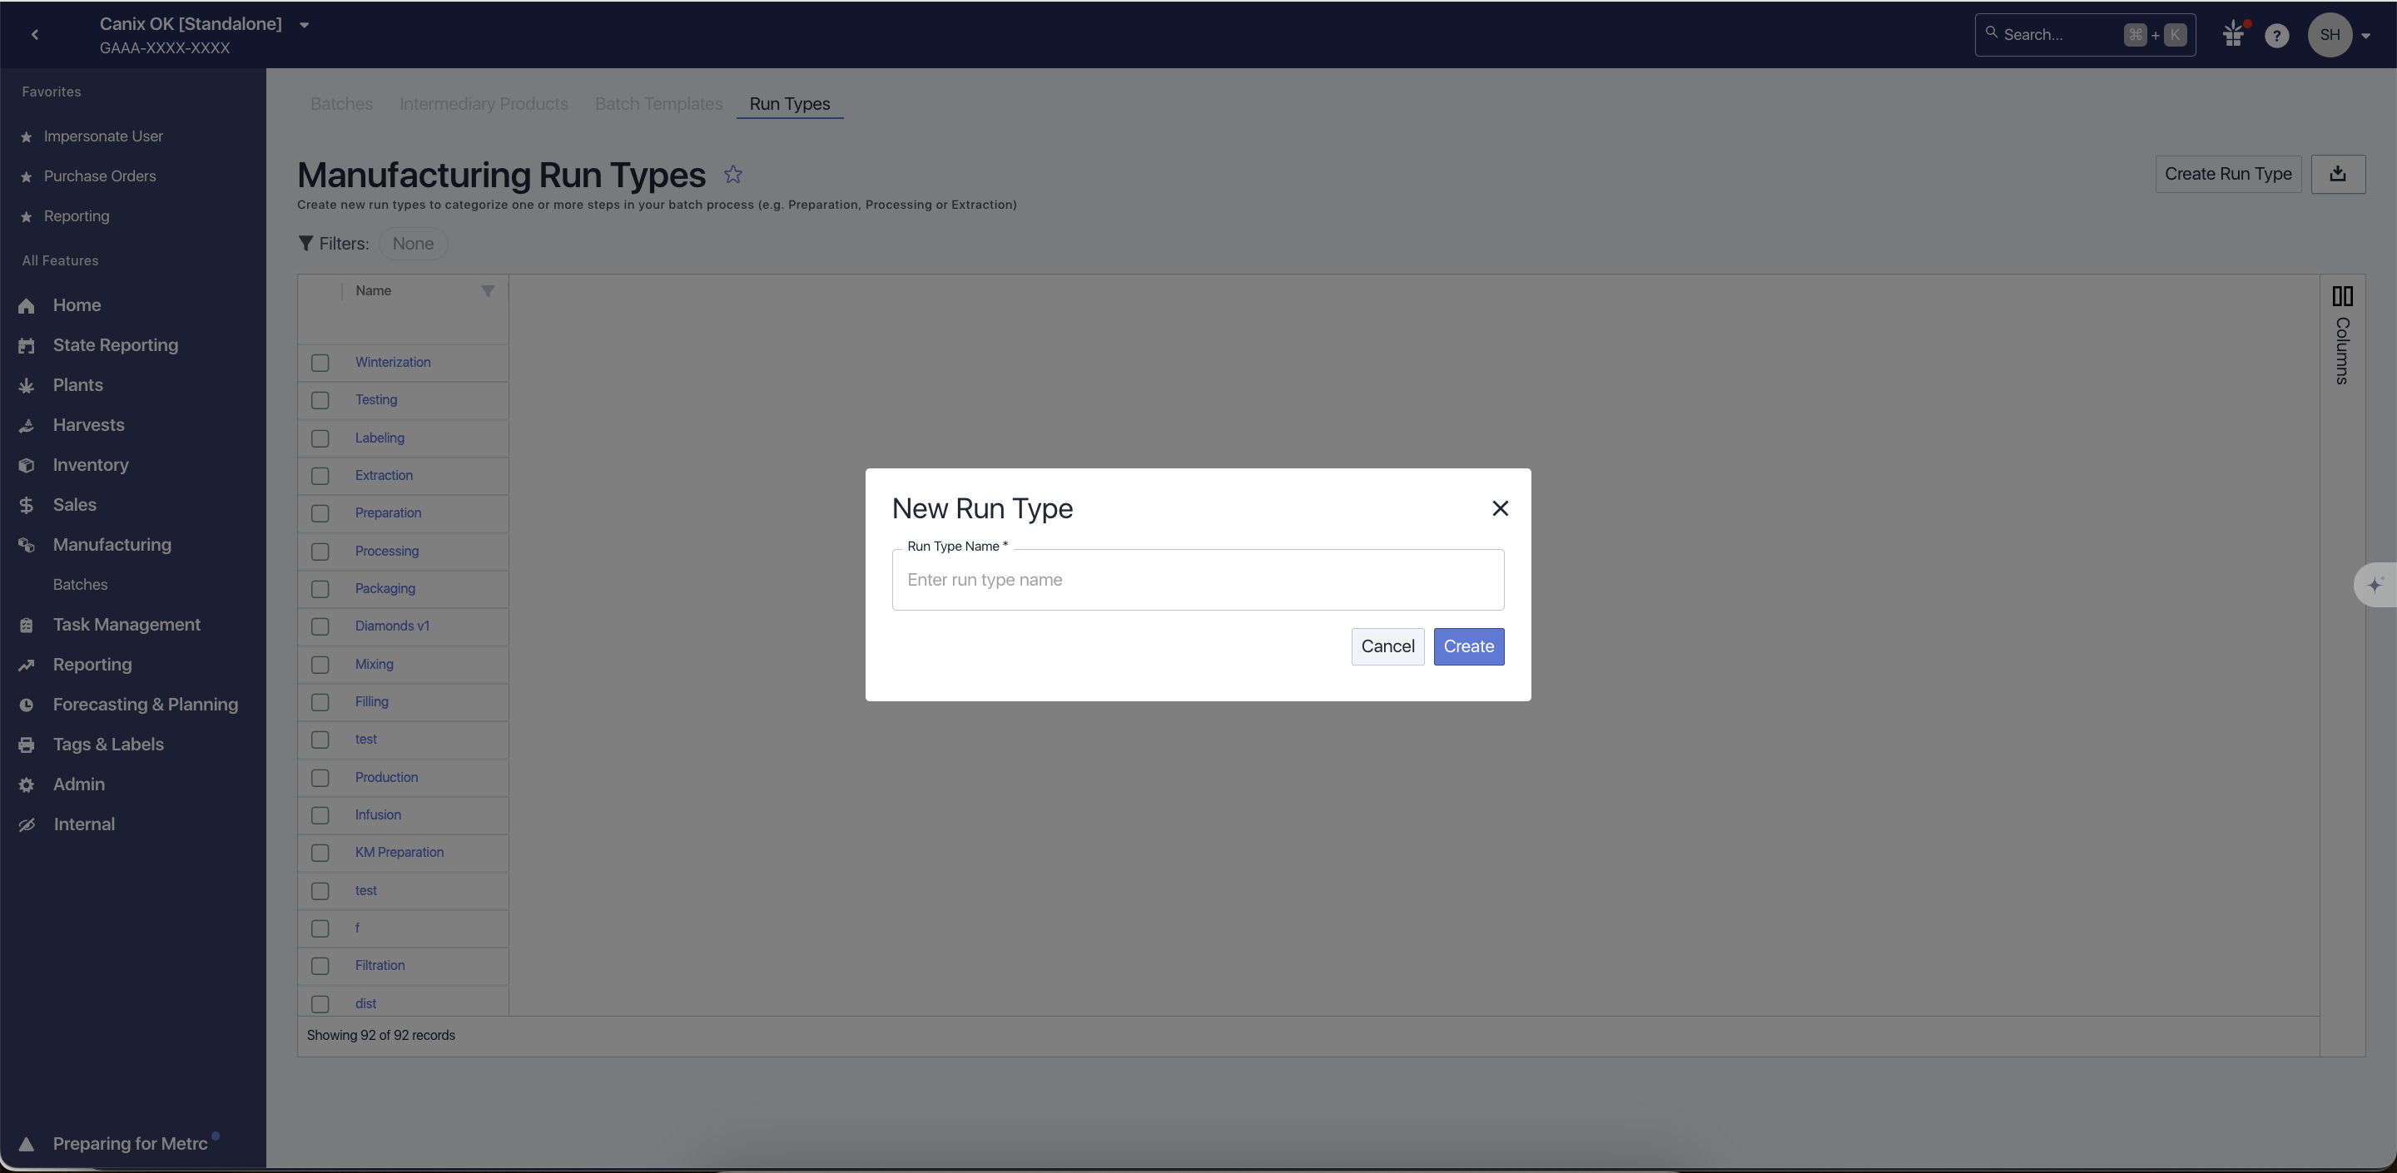This screenshot has height=1173, width=2397.
Task: Open the Production run type link
Action: 386,778
